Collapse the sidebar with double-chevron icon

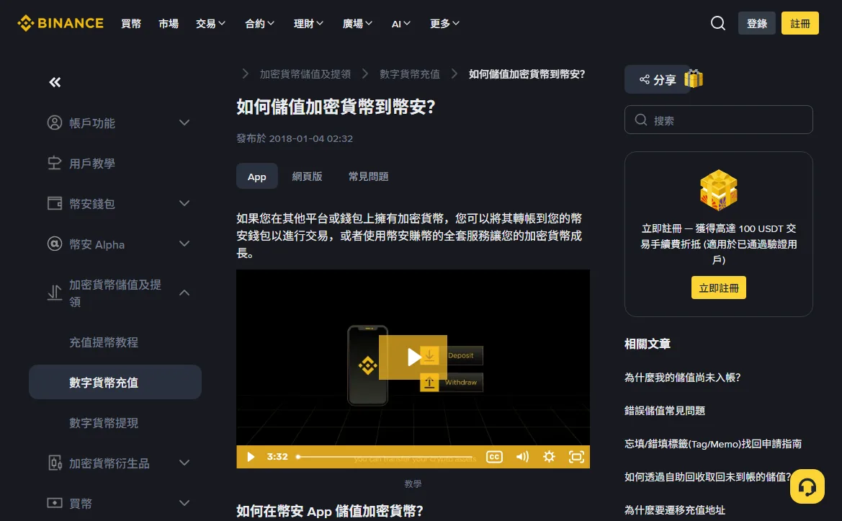coord(55,82)
